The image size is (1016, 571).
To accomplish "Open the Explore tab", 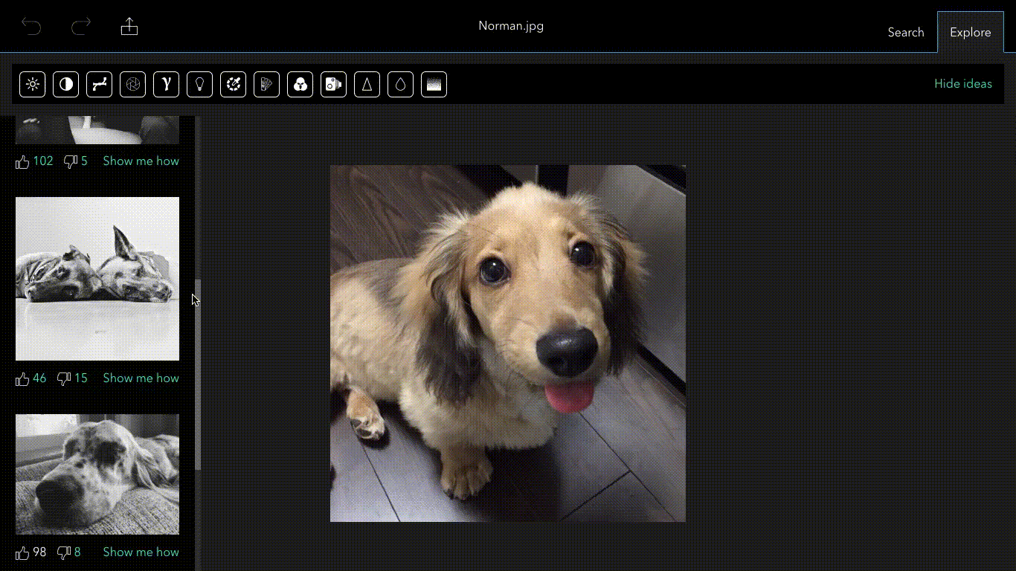I will coord(970,32).
